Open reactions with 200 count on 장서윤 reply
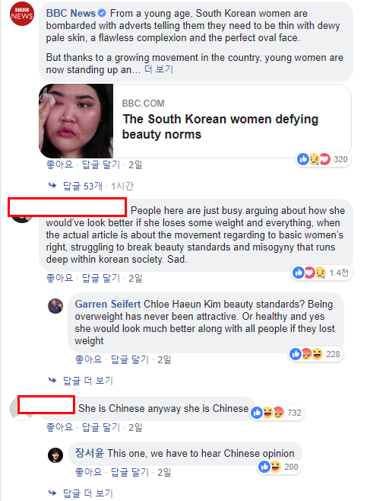 [x=279, y=467]
